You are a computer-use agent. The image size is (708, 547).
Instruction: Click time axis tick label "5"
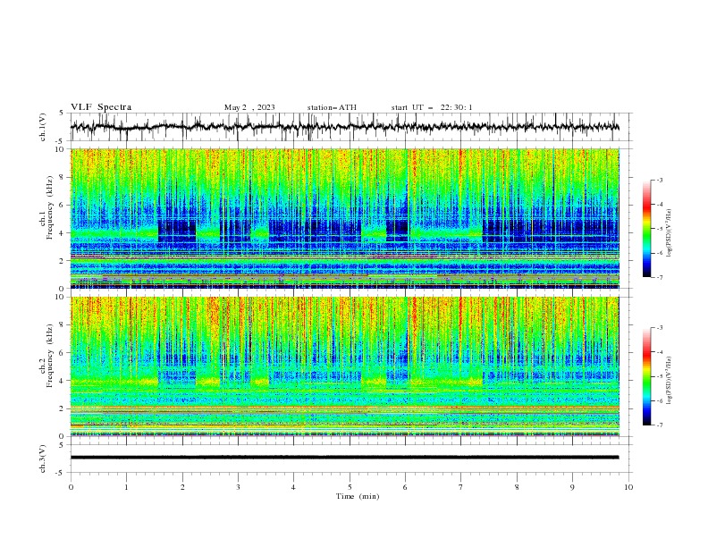350,487
